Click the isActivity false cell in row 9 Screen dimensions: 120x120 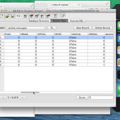pos(79,65)
